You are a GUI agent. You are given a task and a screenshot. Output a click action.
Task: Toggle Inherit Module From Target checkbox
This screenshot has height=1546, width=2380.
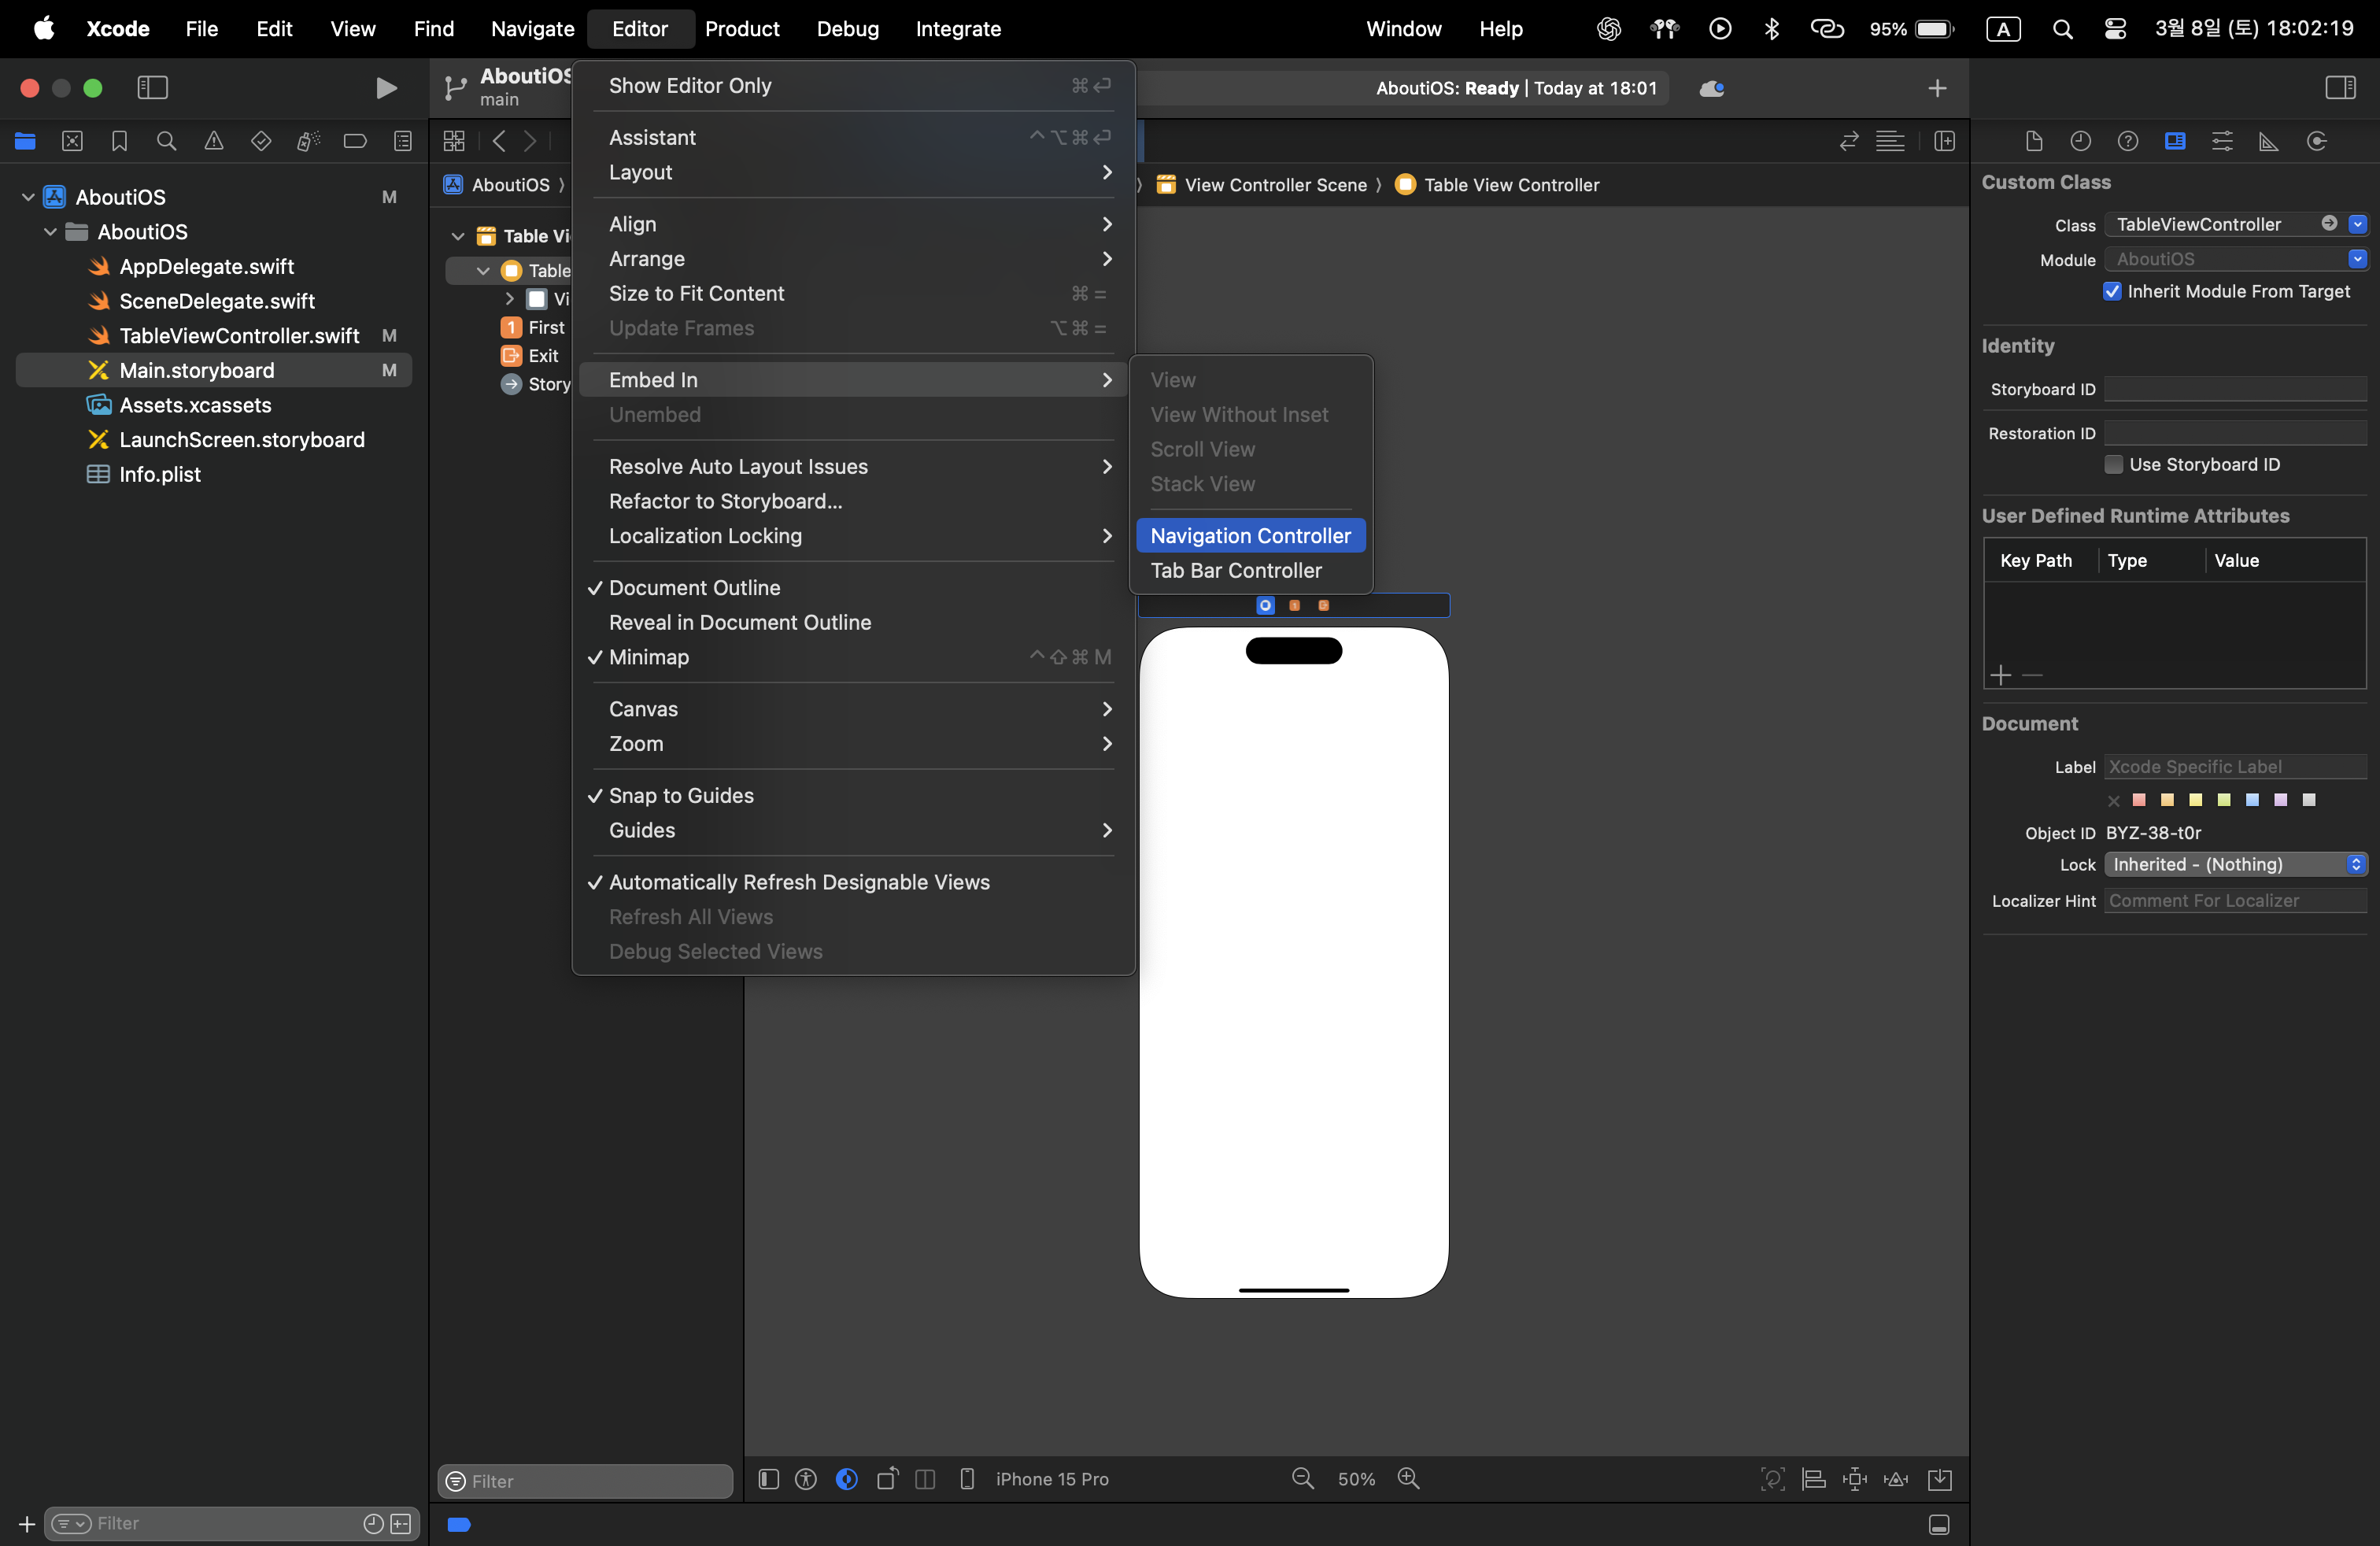(2112, 291)
